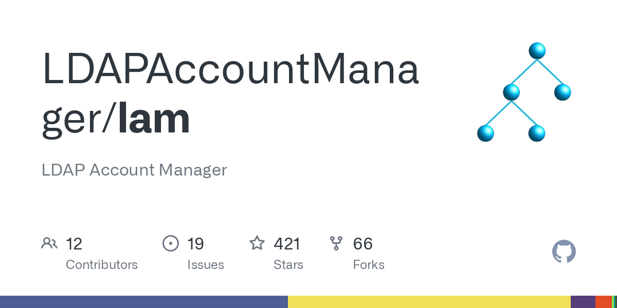Click the Contributors people icon

(x=49, y=243)
